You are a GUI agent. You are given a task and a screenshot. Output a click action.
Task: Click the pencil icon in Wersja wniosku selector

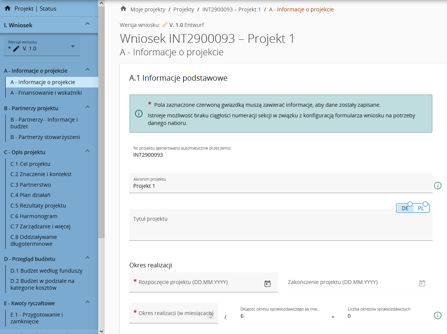(16, 48)
